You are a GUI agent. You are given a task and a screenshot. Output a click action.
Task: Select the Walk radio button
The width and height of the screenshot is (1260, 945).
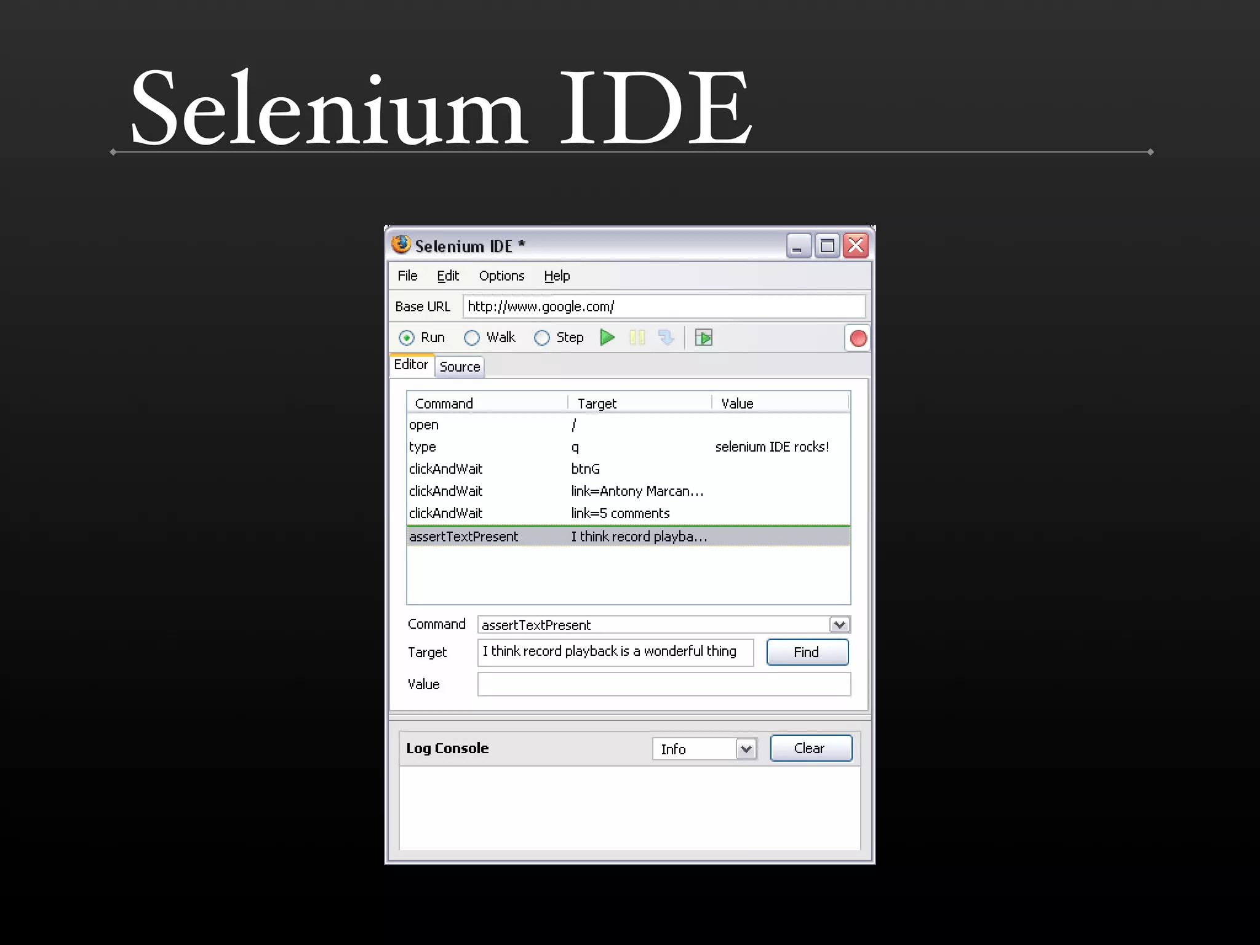coord(472,337)
